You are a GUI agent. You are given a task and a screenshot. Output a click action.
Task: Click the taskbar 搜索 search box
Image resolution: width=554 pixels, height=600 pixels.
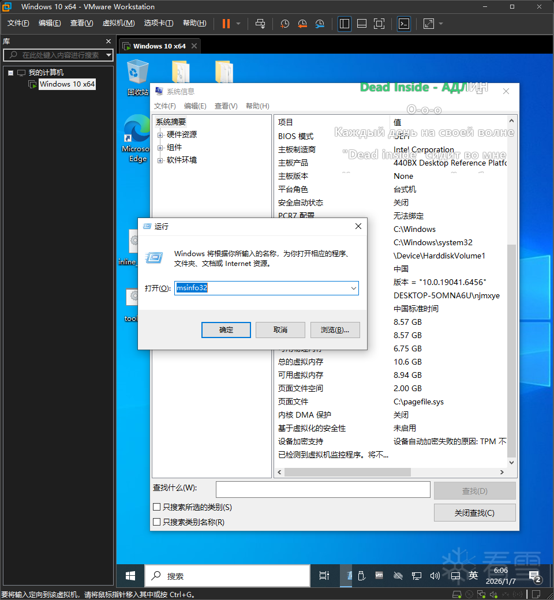227,576
